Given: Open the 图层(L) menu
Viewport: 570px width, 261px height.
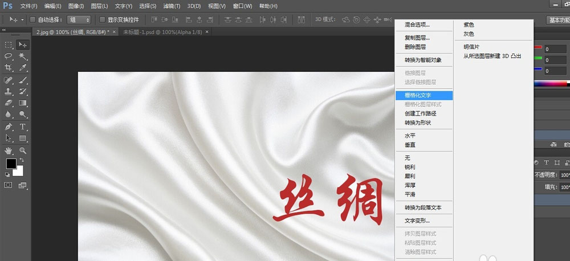Looking at the screenshot, I should click(x=99, y=6).
